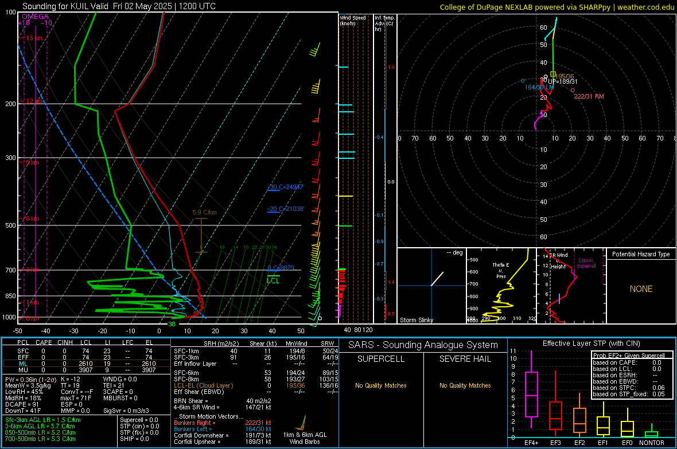Click the Potential Hazard Type header
The width and height of the screenshot is (677, 449).
coord(641,254)
